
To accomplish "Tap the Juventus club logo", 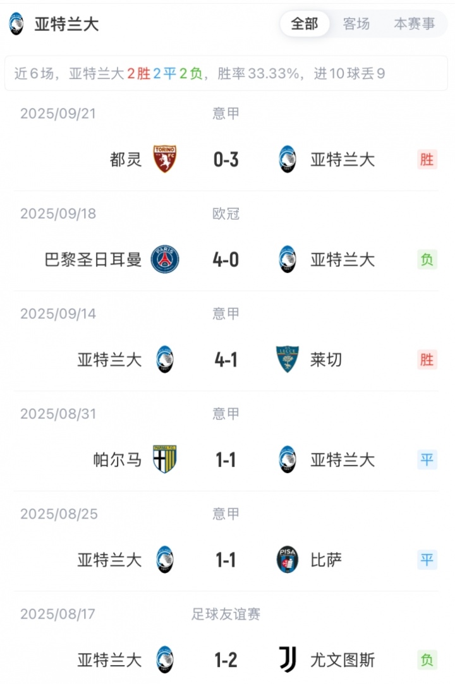I will pyautogui.click(x=288, y=660).
